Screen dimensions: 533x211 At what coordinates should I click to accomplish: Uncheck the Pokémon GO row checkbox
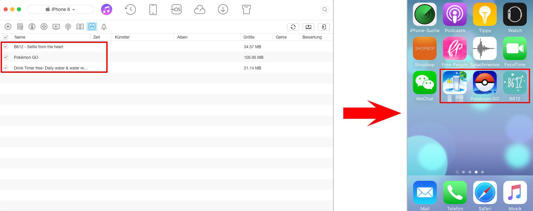click(x=6, y=57)
